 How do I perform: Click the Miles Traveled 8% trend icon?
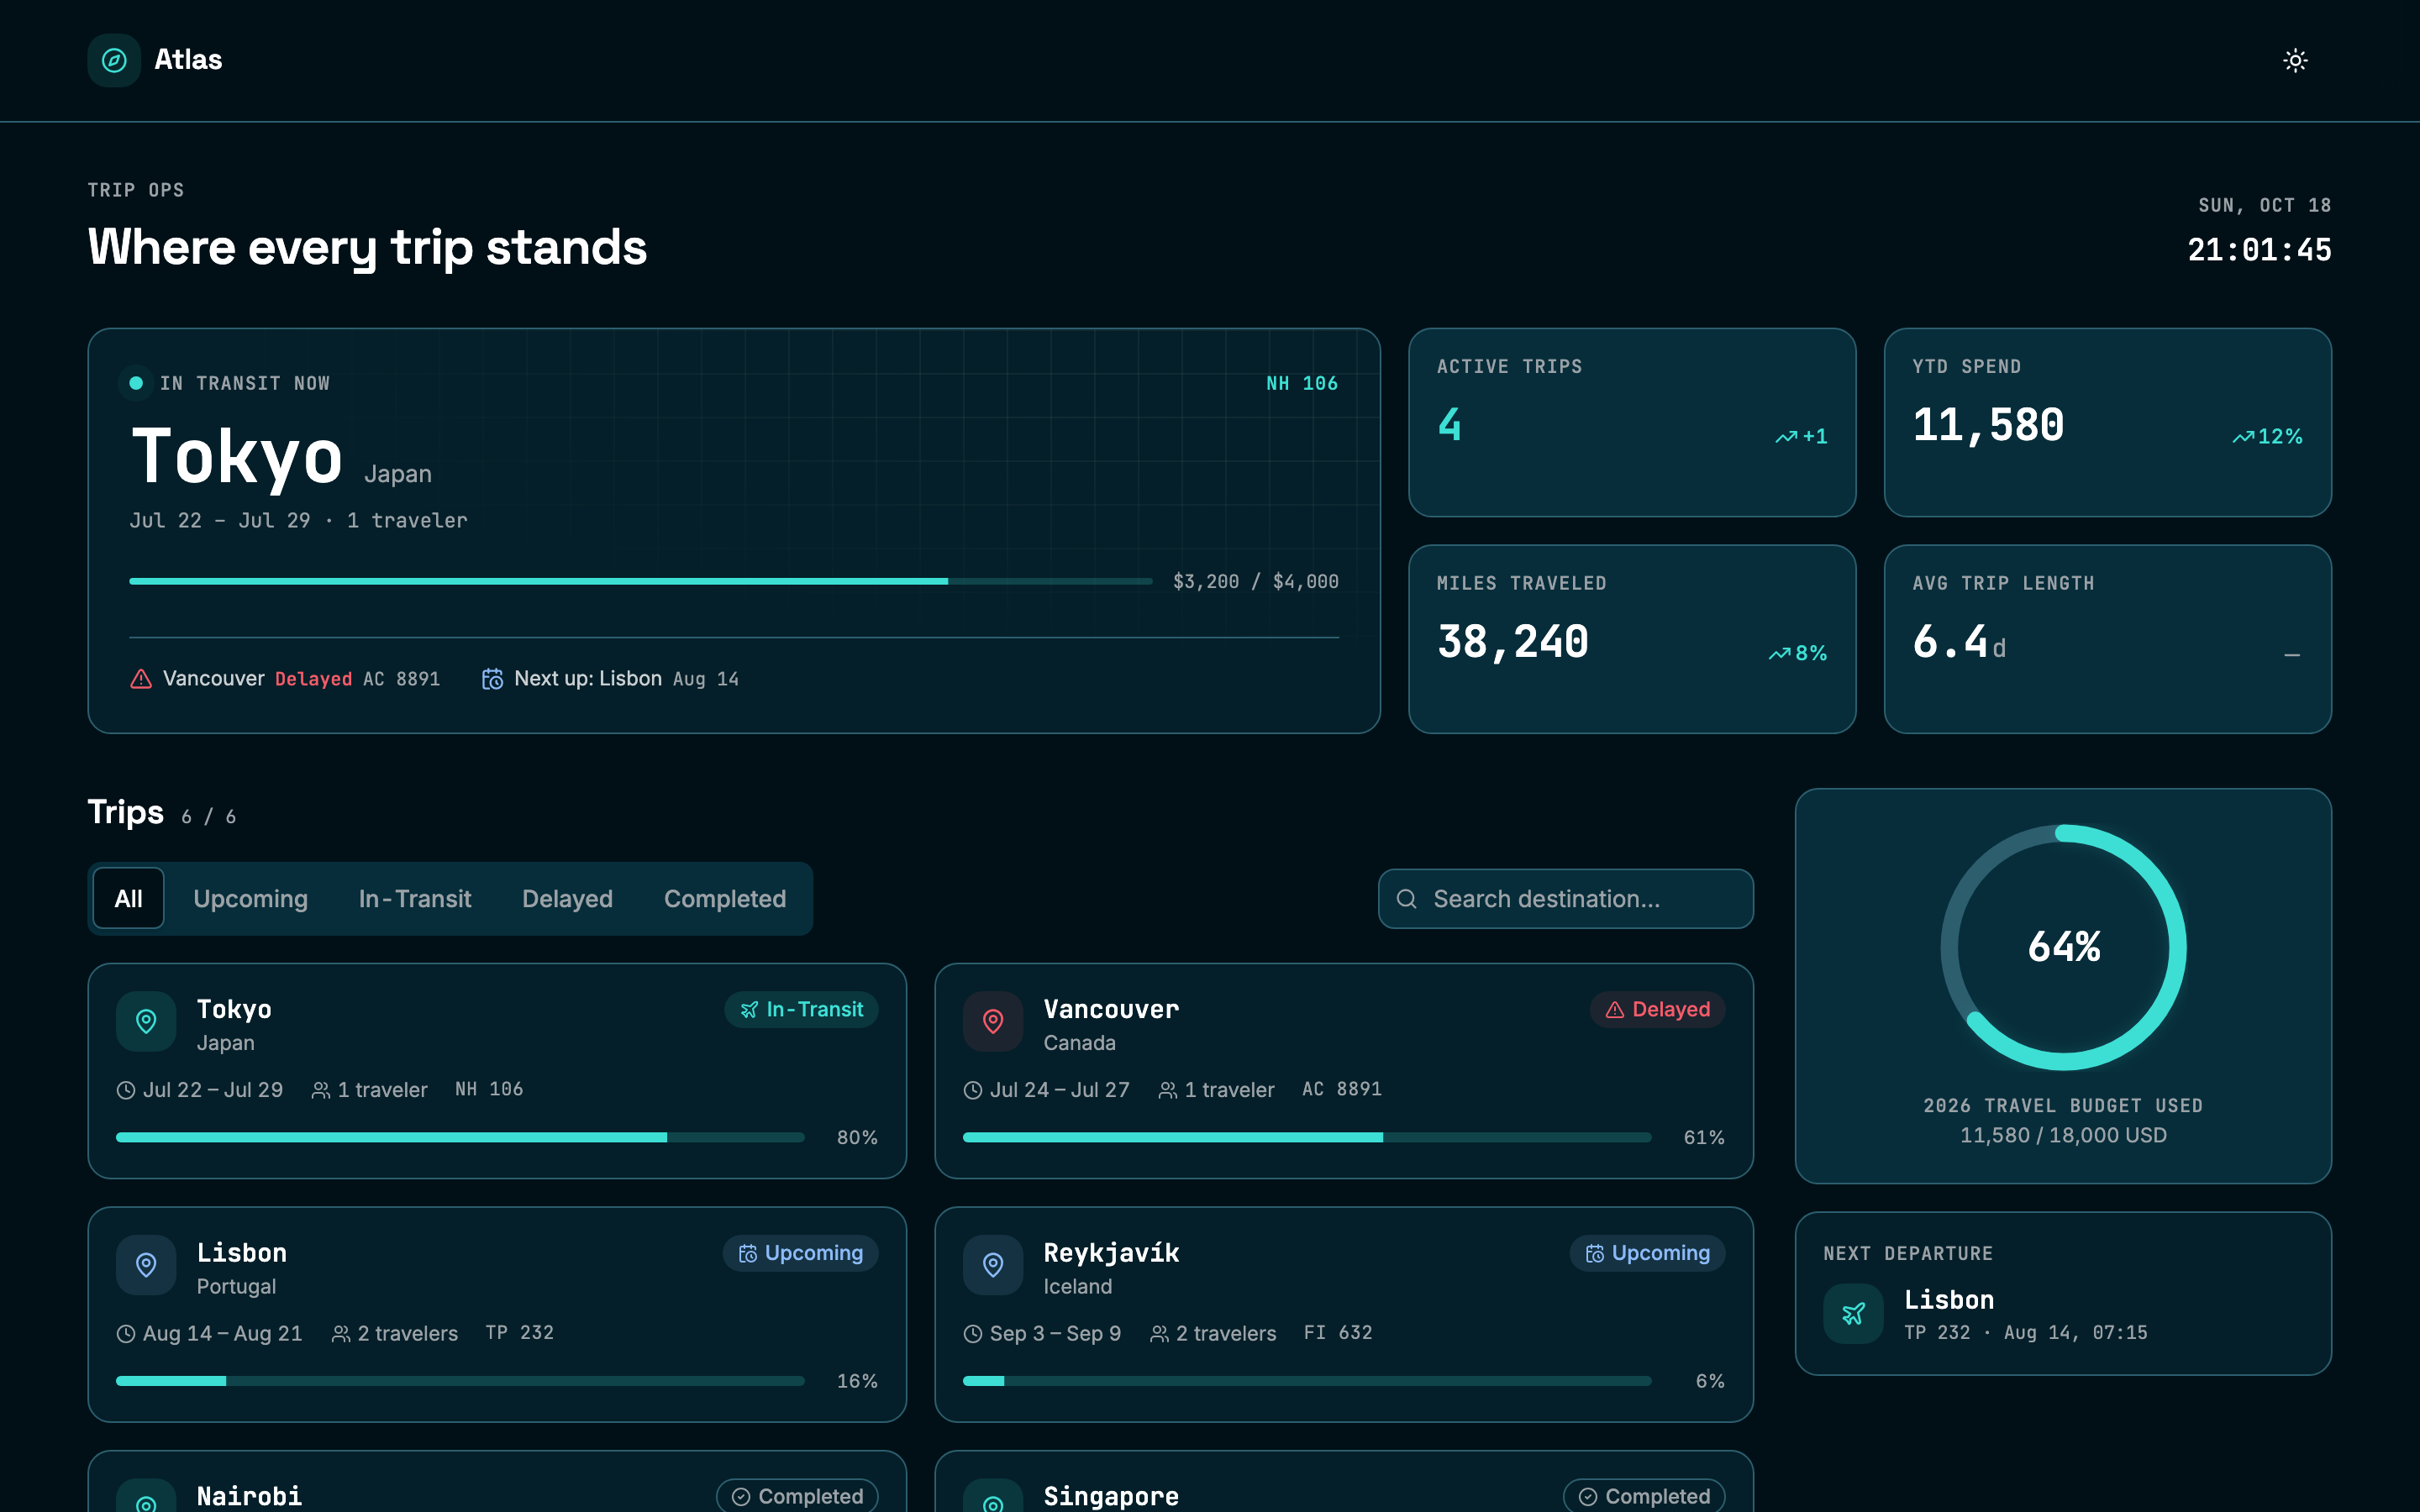coord(1779,654)
